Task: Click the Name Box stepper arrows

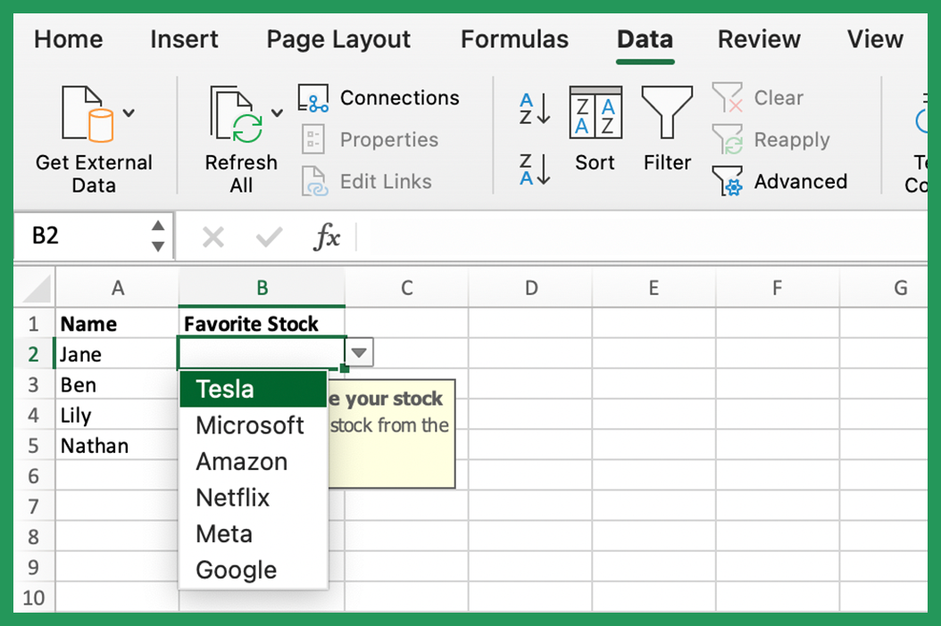Action: (x=158, y=235)
